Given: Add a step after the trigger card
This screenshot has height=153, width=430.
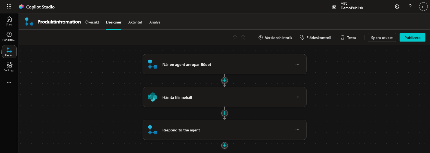Looking at the screenshot, I should [x=224, y=80].
